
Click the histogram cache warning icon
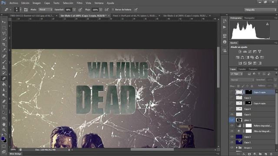pyautogui.click(x=268, y=24)
